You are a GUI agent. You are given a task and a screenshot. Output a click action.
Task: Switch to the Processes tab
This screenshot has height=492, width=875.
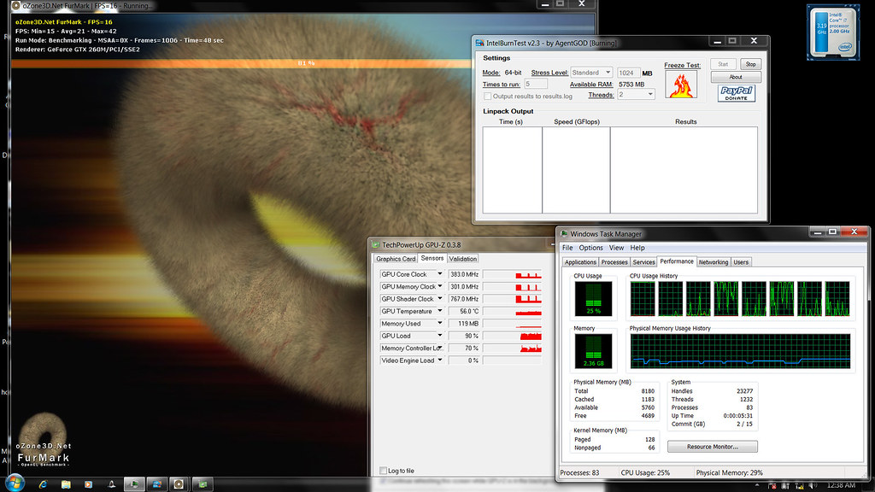pos(614,262)
